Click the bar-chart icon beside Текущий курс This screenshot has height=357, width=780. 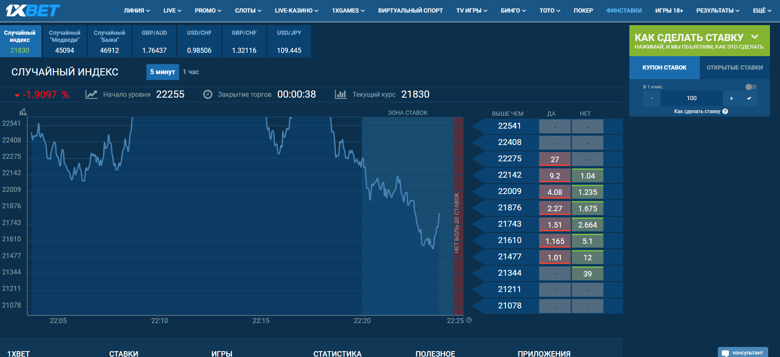(x=341, y=94)
